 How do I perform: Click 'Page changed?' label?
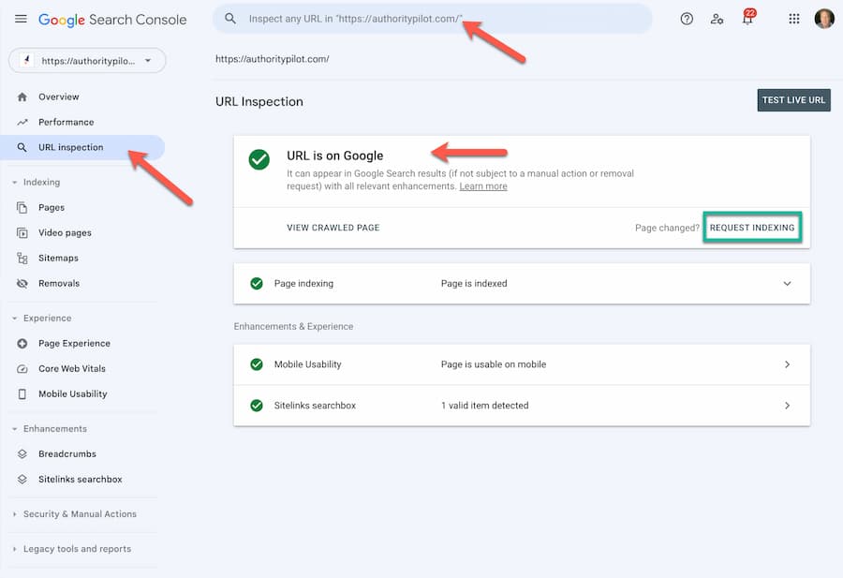click(x=667, y=228)
